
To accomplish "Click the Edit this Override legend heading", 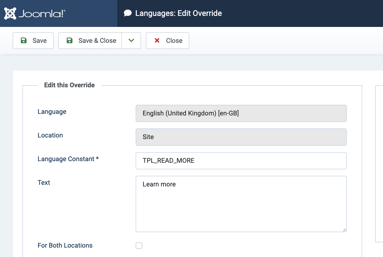I will [x=69, y=85].
